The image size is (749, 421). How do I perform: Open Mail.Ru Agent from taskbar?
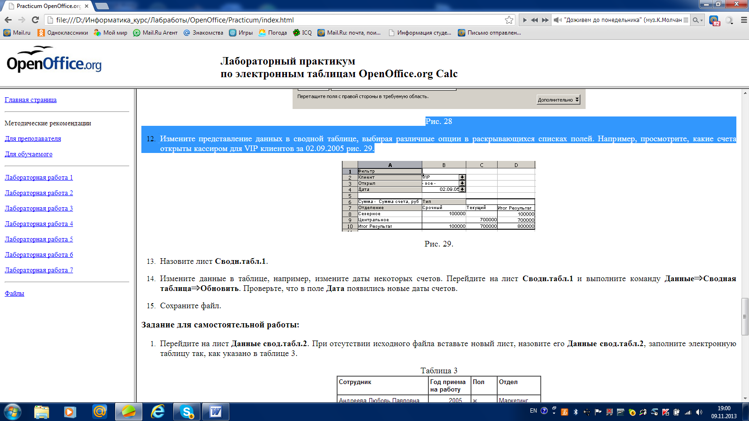pyautogui.click(x=99, y=412)
